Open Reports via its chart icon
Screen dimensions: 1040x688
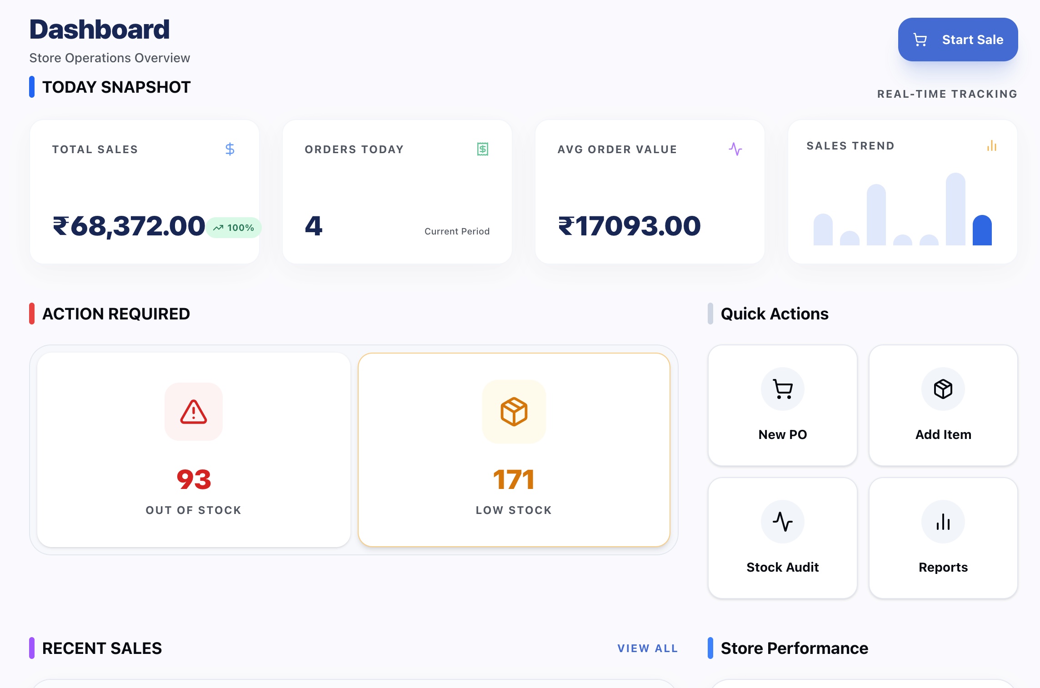(943, 521)
